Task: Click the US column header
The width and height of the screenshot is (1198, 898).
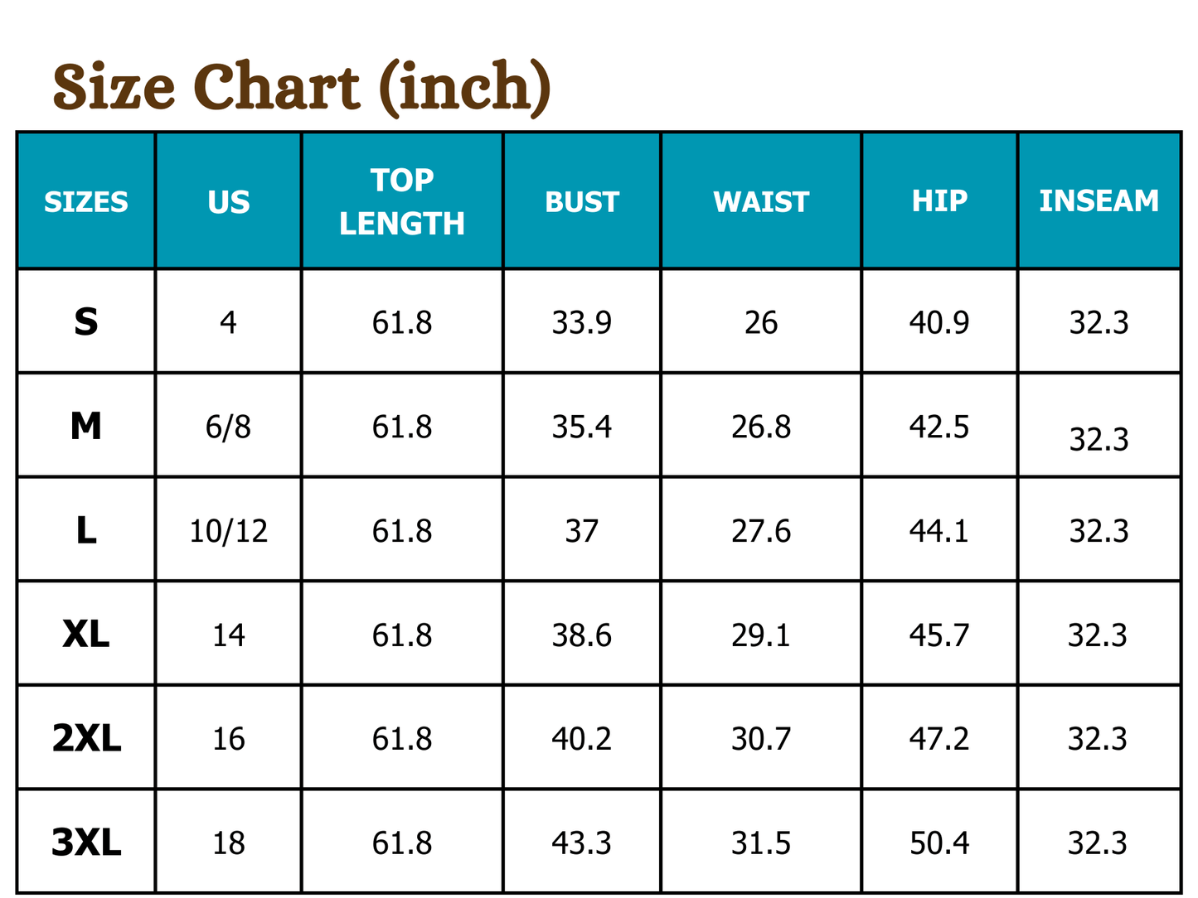Action: [x=229, y=202]
